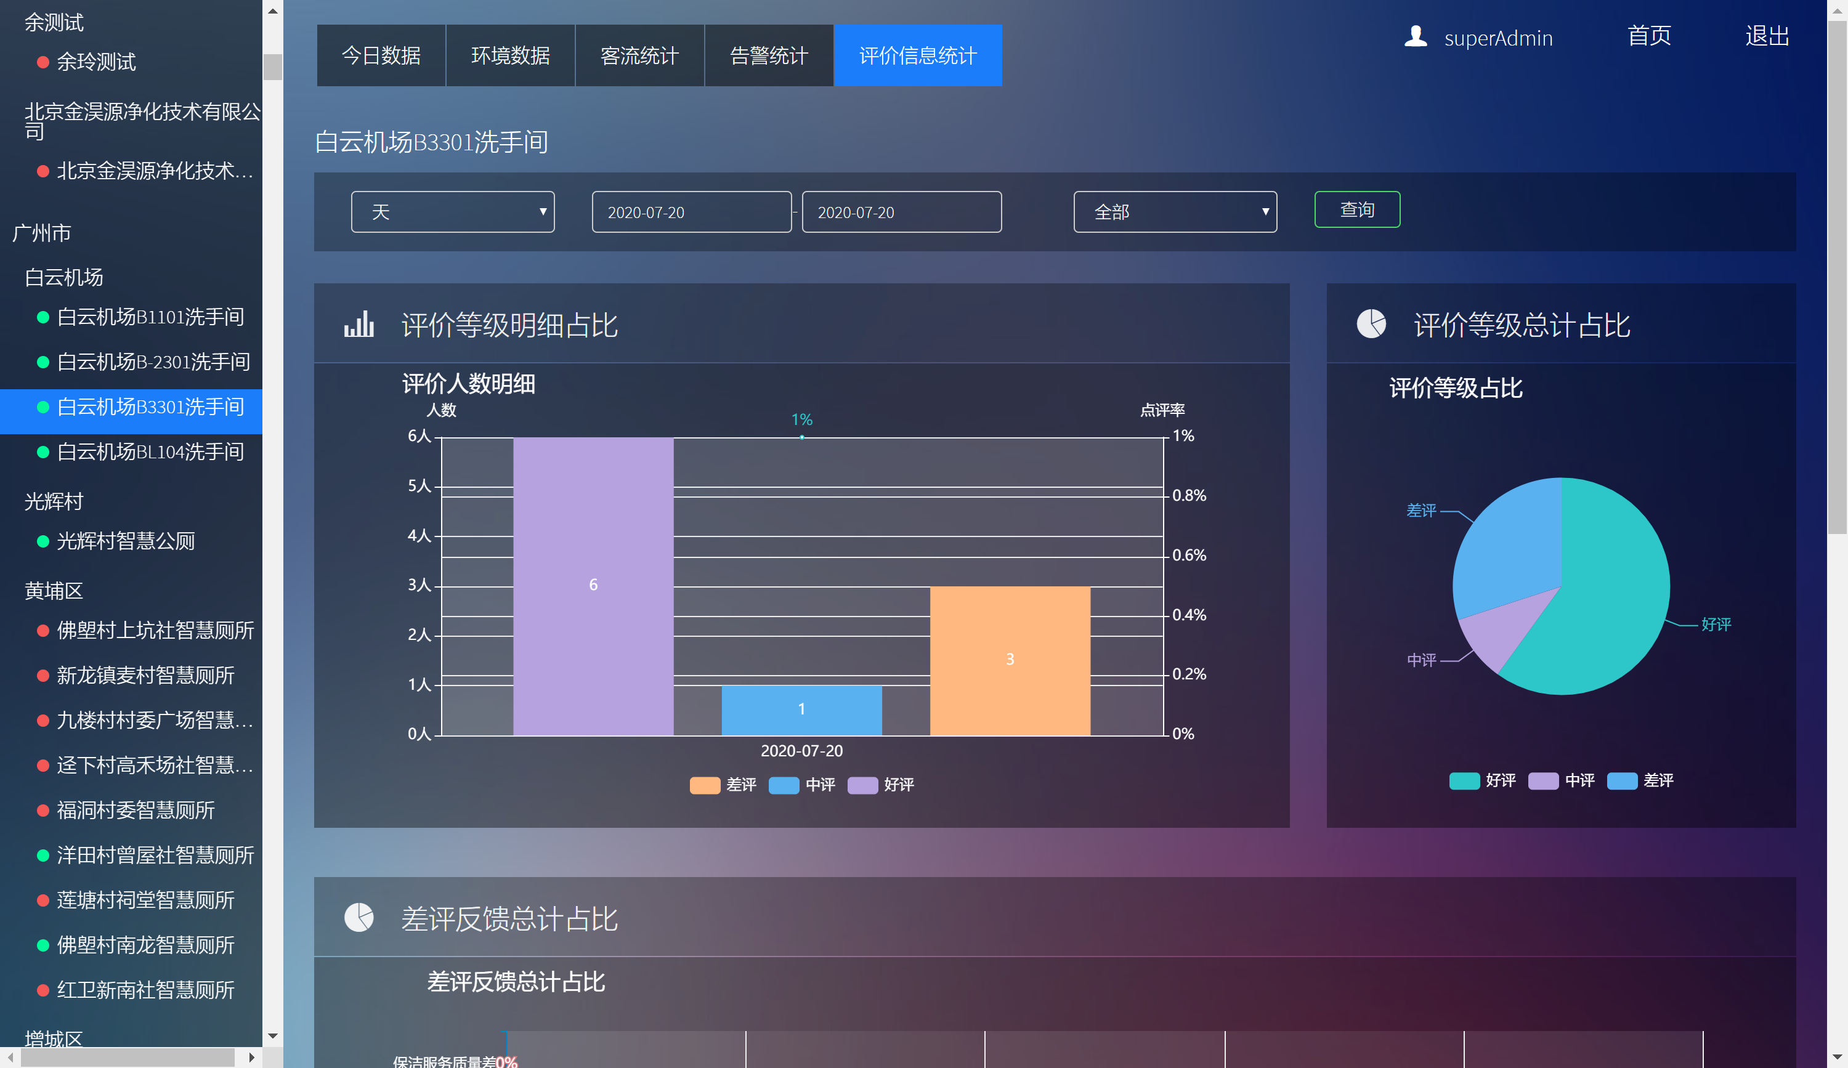The width and height of the screenshot is (1848, 1068).
Task: Click the pie icon beside 评价等级总计占比
Action: [1371, 323]
